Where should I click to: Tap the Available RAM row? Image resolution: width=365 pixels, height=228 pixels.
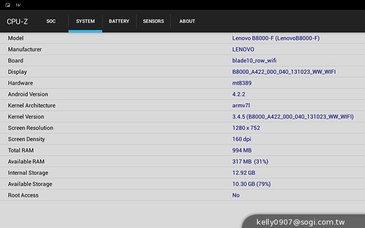[x=182, y=161]
